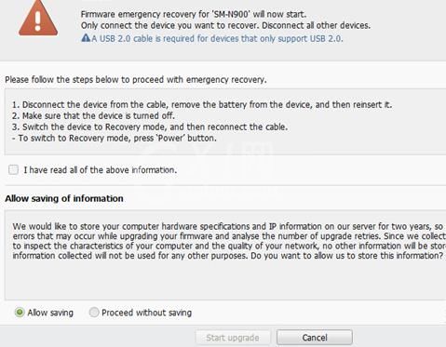Click the Start upgrade button
Image resolution: width=446 pixels, height=347 pixels.
pyautogui.click(x=233, y=338)
